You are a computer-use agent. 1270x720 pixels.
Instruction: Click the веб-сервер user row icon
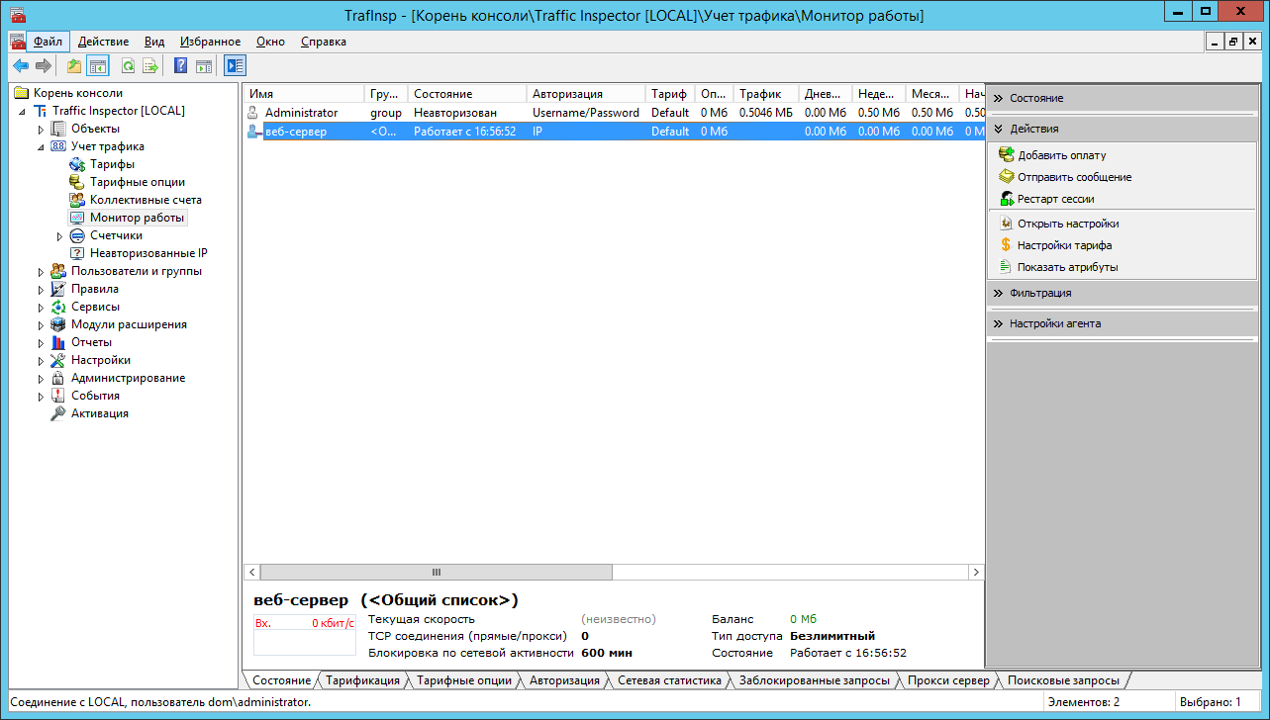click(x=253, y=132)
